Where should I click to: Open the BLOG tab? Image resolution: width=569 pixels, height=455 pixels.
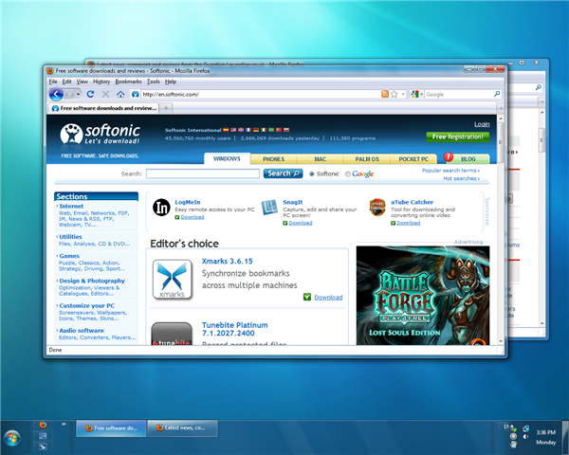tap(467, 158)
